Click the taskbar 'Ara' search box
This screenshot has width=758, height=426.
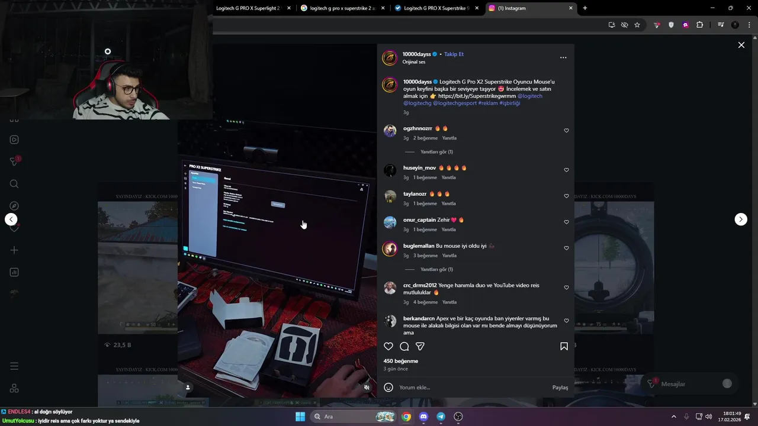(354, 417)
